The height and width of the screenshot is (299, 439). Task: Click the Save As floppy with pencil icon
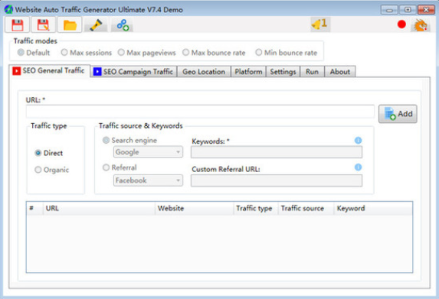click(x=43, y=25)
